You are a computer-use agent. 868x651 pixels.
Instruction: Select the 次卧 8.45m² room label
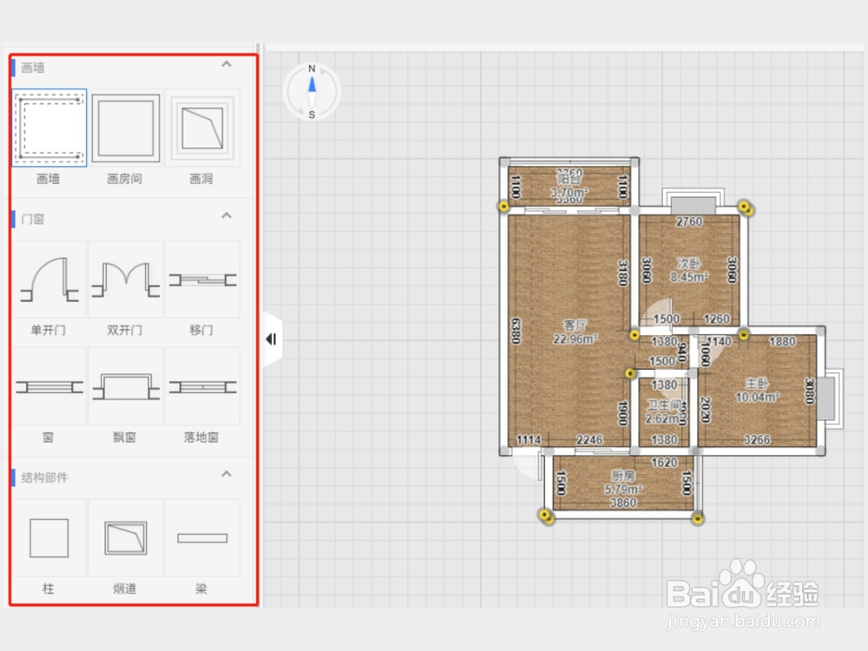[689, 270]
